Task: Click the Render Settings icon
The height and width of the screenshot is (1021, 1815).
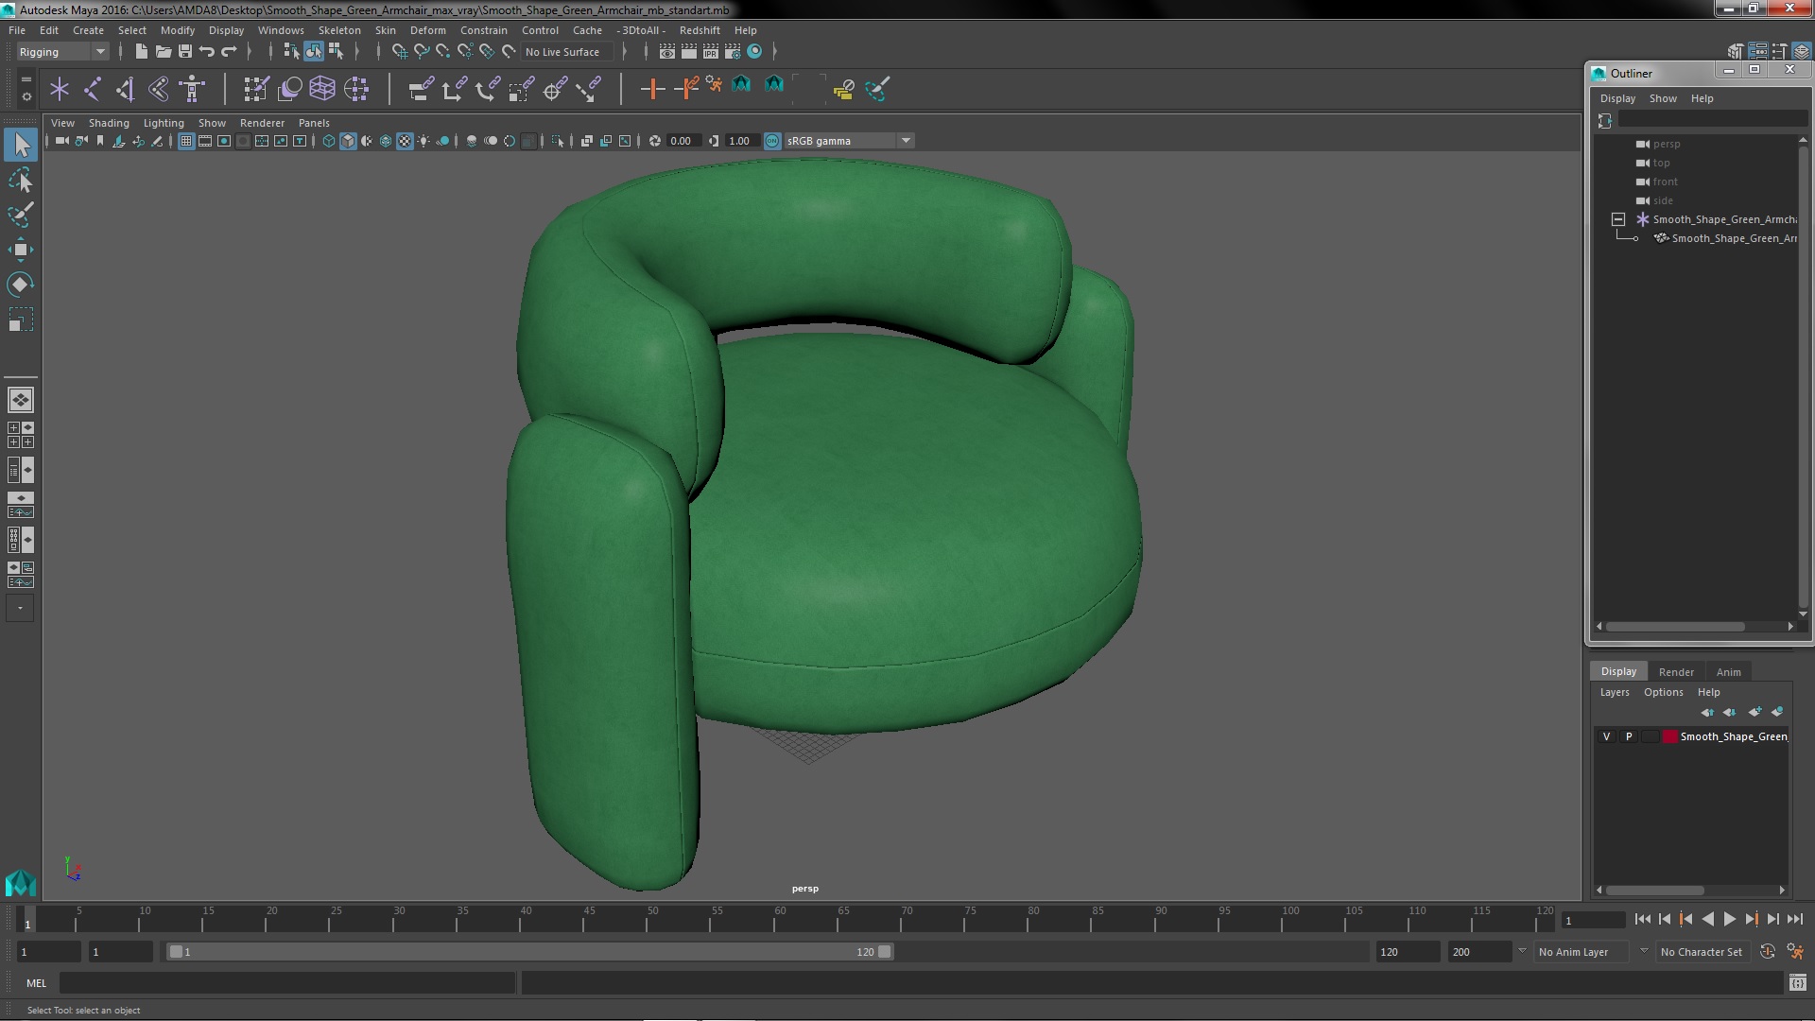Action: click(x=733, y=51)
